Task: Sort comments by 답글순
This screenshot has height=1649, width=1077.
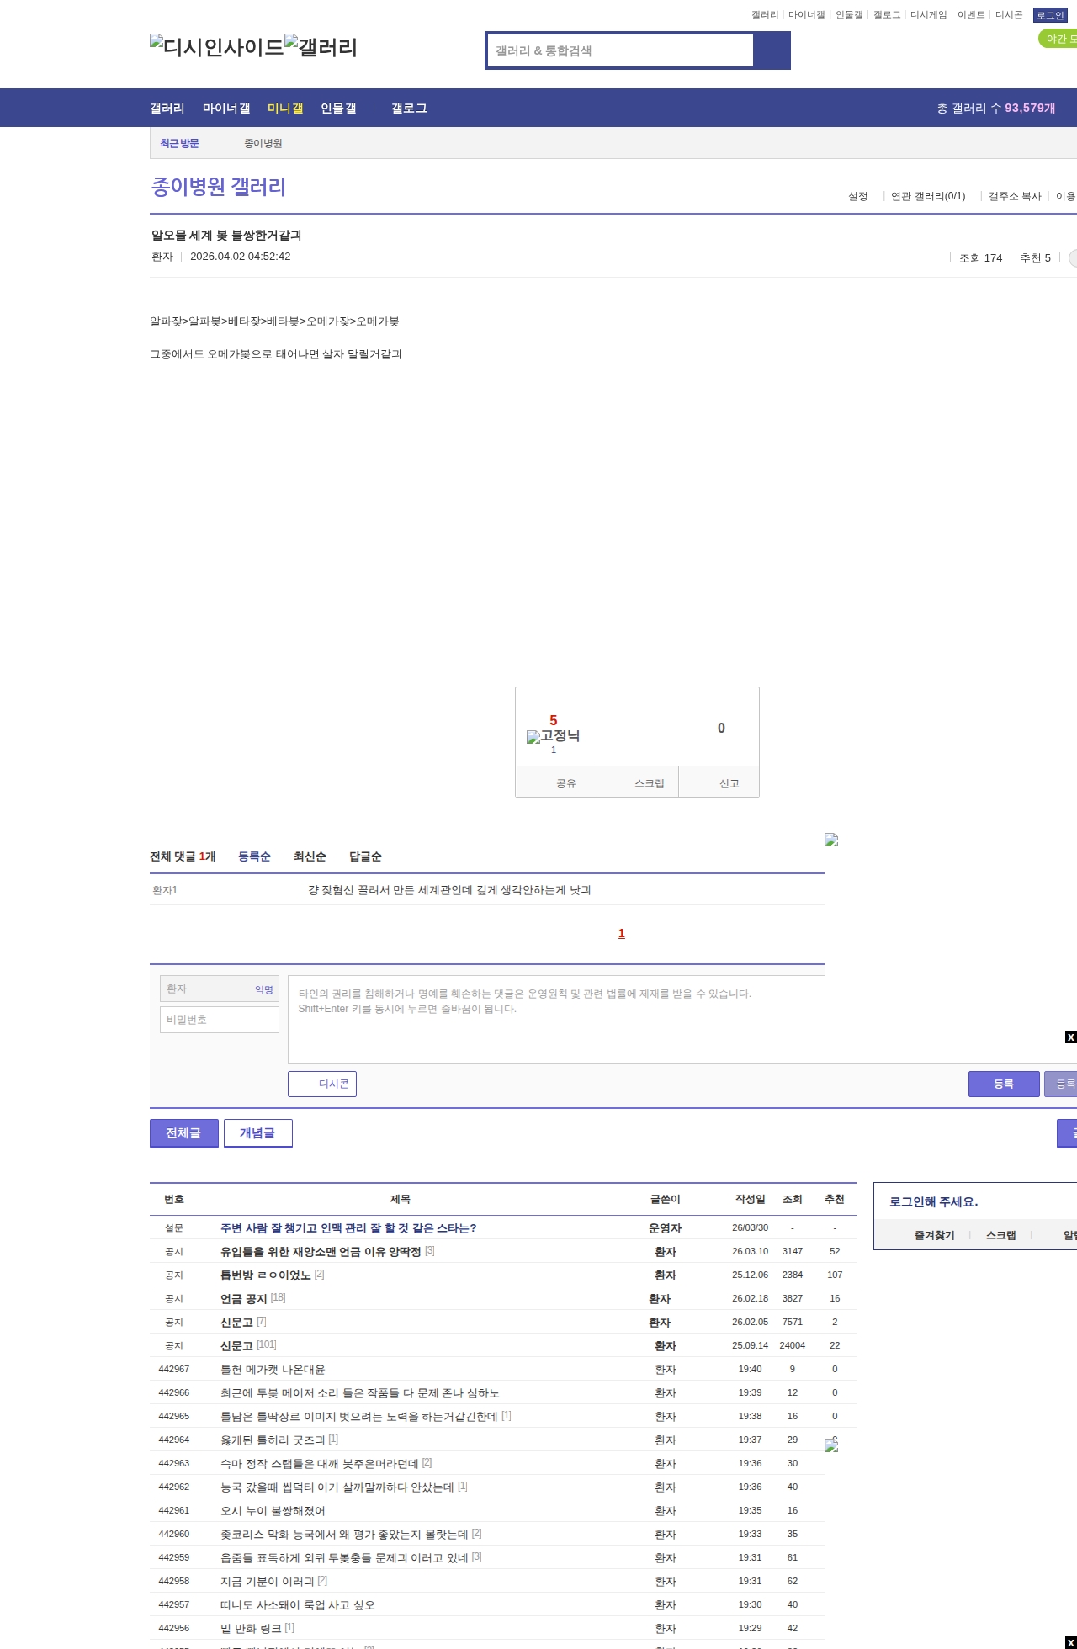Action: coord(365,856)
